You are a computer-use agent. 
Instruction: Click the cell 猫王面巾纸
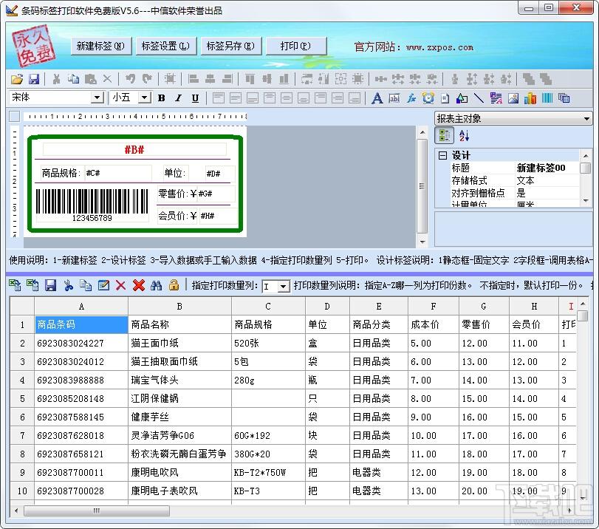click(179, 344)
